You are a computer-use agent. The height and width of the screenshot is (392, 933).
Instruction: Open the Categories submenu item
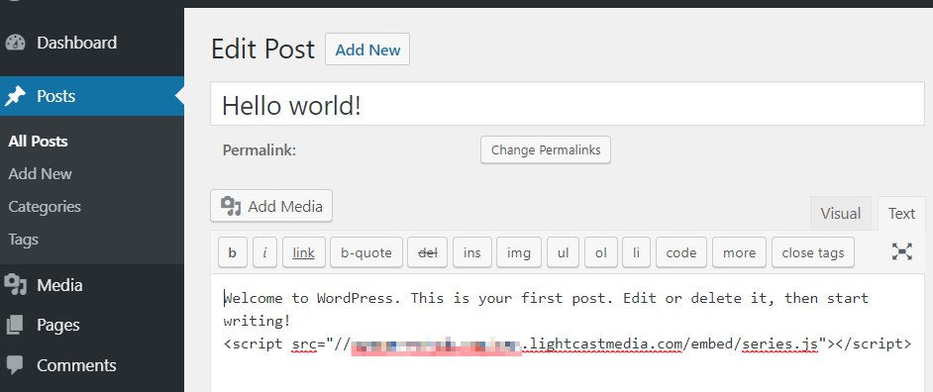45,207
